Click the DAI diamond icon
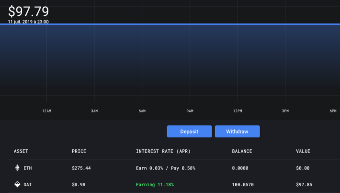Image resolution: width=340 pixels, height=193 pixels. point(17,184)
